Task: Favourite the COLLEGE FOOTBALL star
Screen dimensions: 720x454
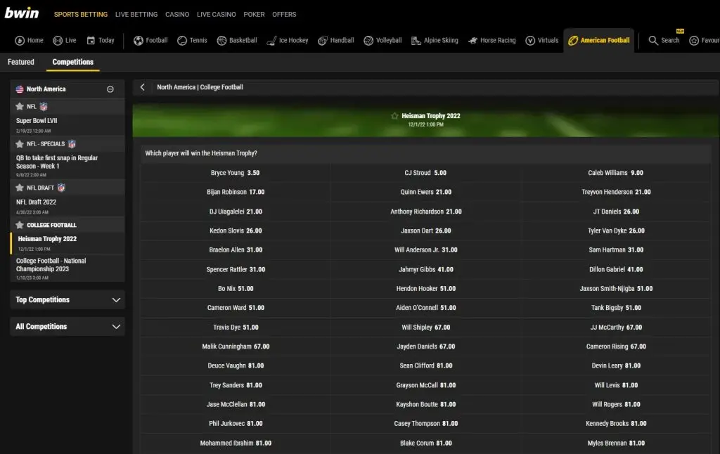Action: (19, 225)
